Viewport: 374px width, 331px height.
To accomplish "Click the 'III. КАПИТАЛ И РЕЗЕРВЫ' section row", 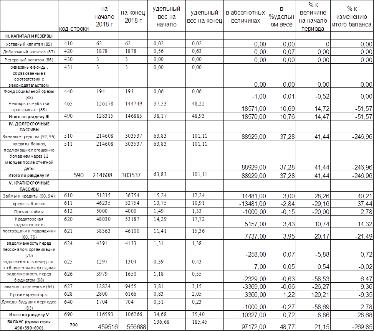I will click(29, 36).
